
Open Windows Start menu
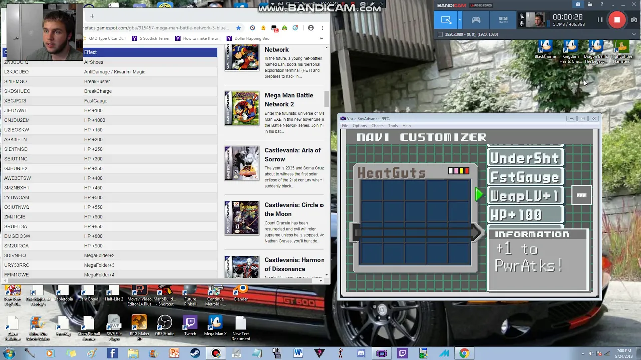point(9,353)
